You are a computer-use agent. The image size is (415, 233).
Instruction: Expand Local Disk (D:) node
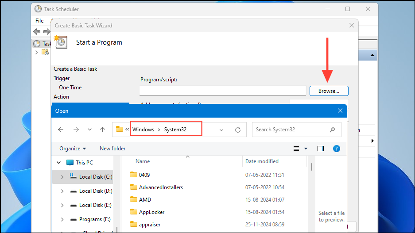62,191
